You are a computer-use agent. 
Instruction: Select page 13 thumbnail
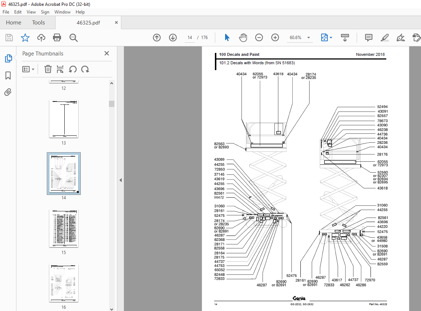64,119
